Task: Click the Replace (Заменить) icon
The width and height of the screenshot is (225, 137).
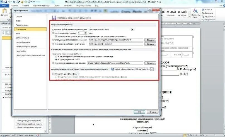Action: pos(203,13)
